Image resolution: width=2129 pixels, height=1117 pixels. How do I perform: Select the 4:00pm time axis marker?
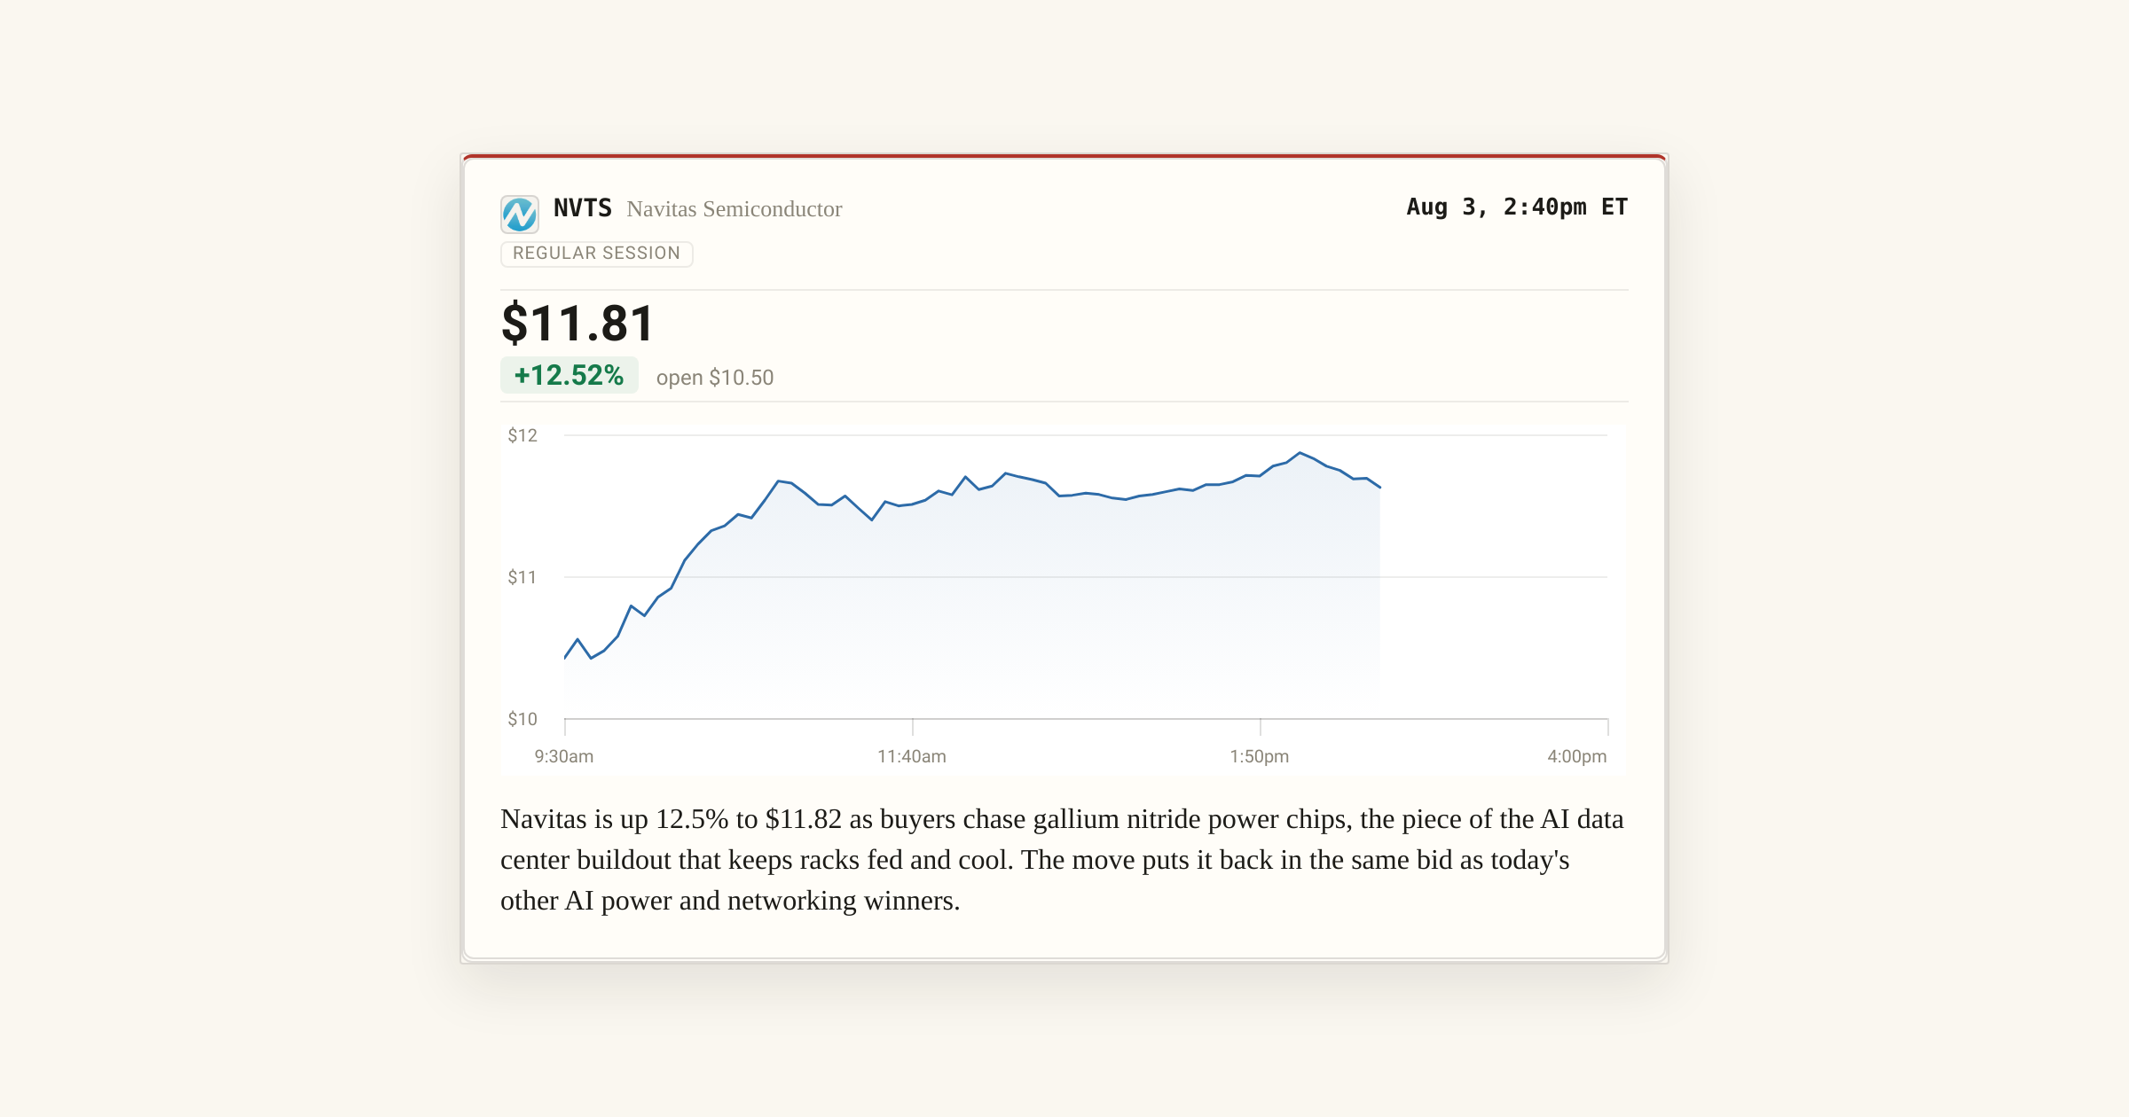coord(1577,756)
